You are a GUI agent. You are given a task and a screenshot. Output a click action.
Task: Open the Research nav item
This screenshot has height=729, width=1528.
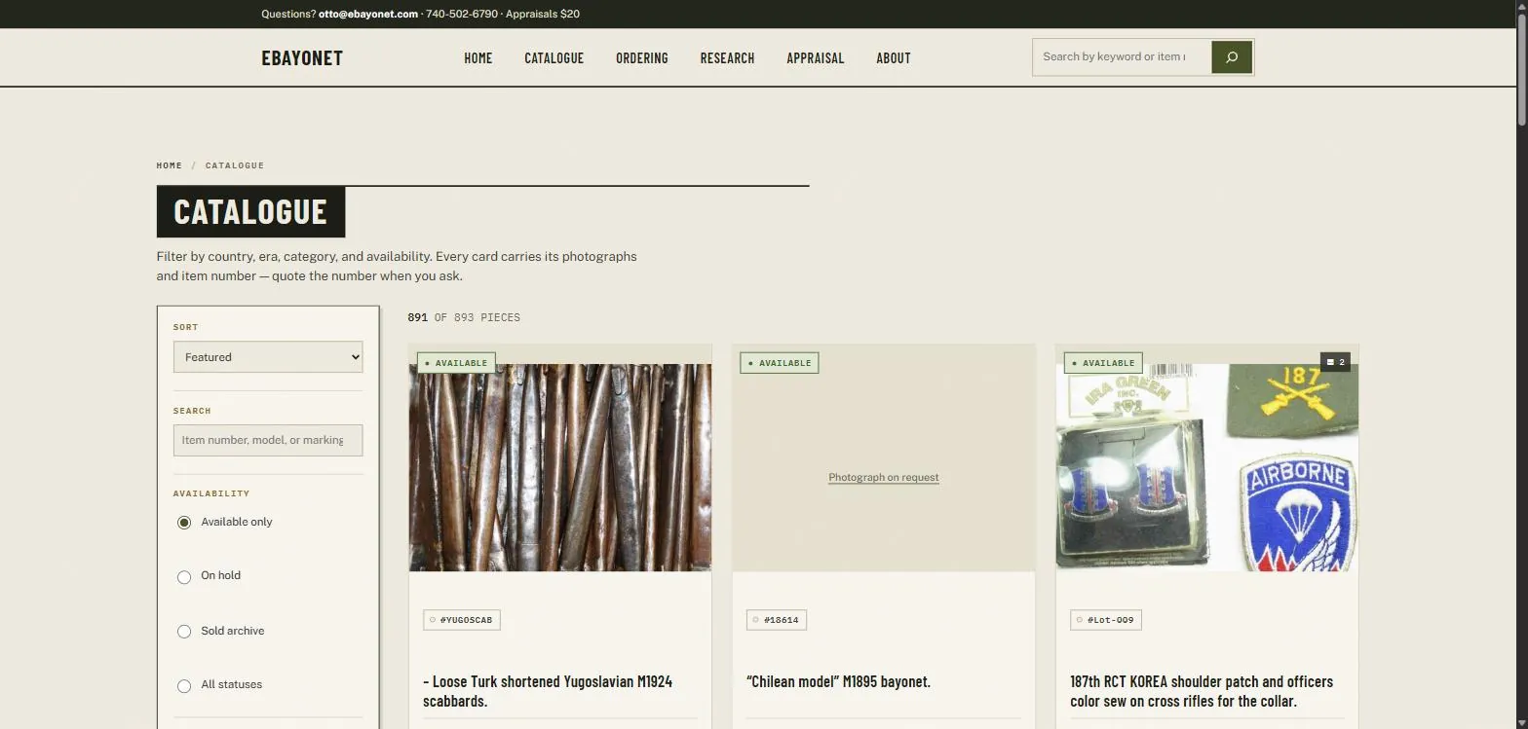727,58
